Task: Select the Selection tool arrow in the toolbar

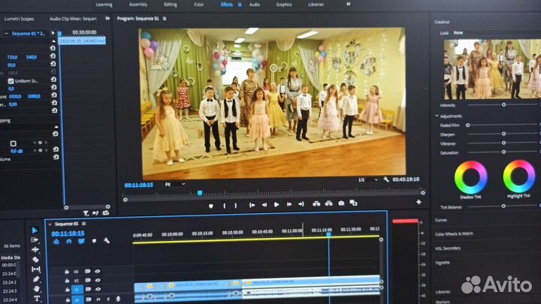Action: (x=34, y=230)
